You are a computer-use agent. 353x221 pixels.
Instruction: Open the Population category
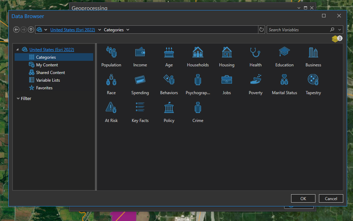pyautogui.click(x=111, y=57)
